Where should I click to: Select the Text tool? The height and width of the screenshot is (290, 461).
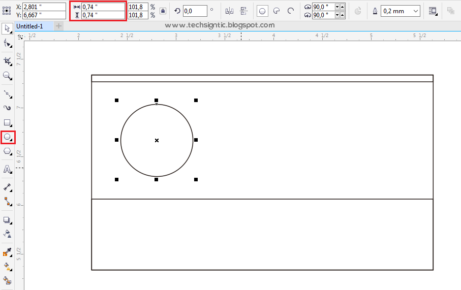[x=7, y=169]
